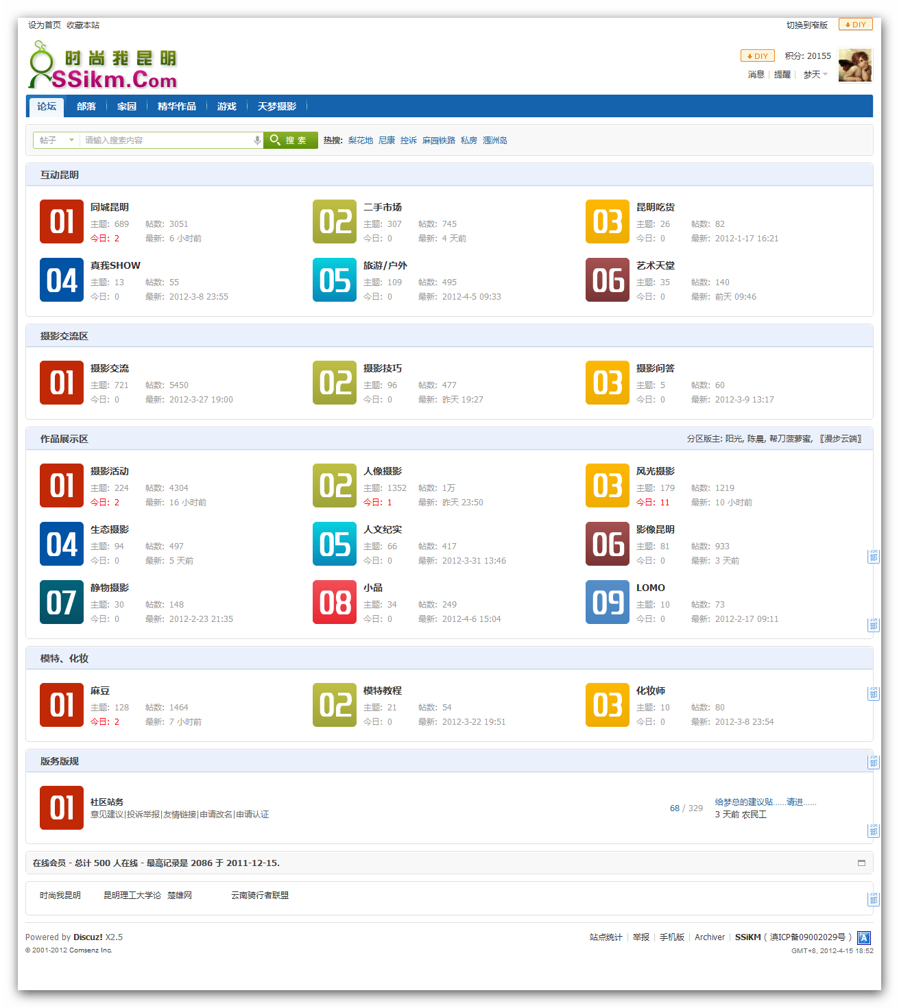This screenshot has width=899, height=1008.
Task: Open the 消息 messages link
Action: (x=756, y=74)
